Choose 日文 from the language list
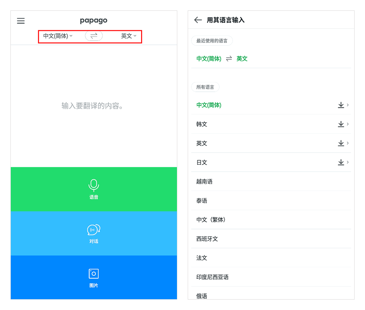Screen dimensions: 365x310 [x=271, y=162]
